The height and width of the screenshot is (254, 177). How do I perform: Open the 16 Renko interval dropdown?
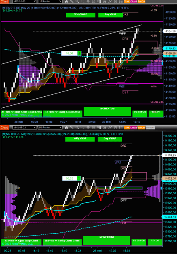[x=50, y=2]
